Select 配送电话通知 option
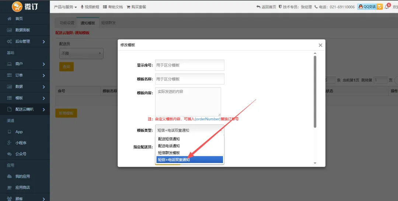Screen dimensions: 398x201 click(x=190, y=146)
